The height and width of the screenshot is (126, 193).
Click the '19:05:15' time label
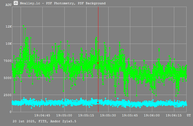[86, 116]
